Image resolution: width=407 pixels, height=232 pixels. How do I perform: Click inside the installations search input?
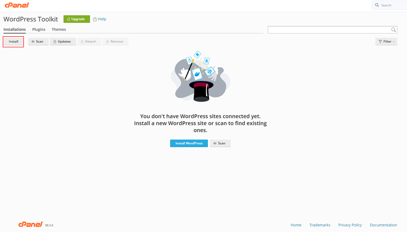click(328, 30)
